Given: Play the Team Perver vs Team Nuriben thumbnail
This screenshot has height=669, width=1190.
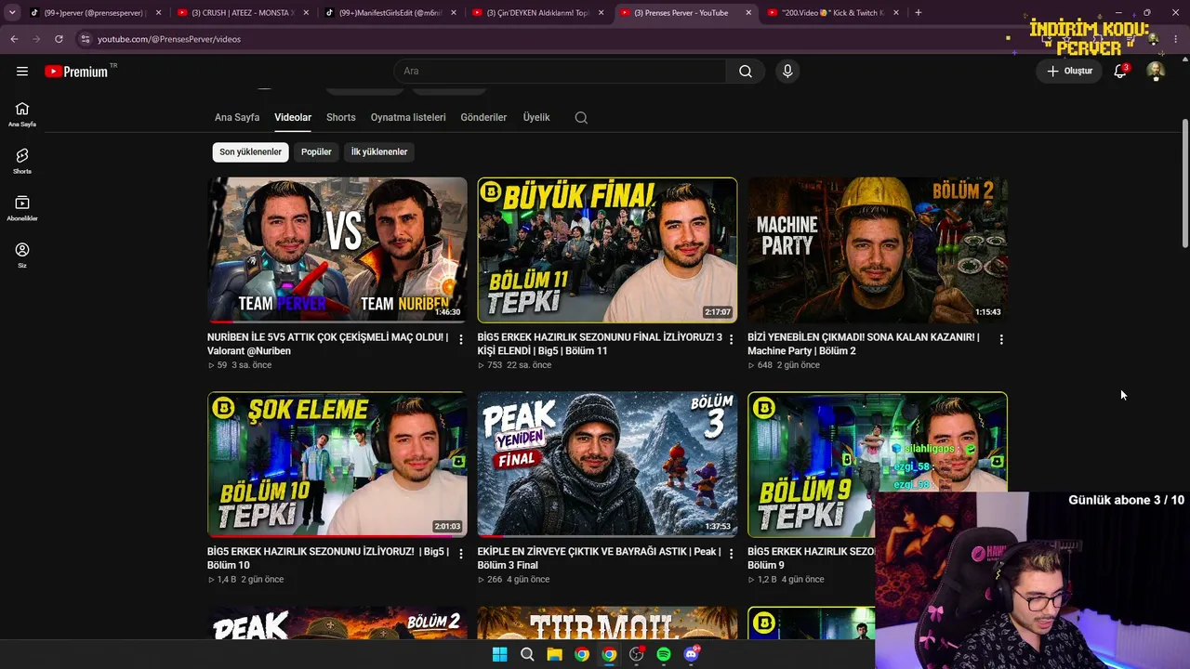Looking at the screenshot, I should 337,250.
